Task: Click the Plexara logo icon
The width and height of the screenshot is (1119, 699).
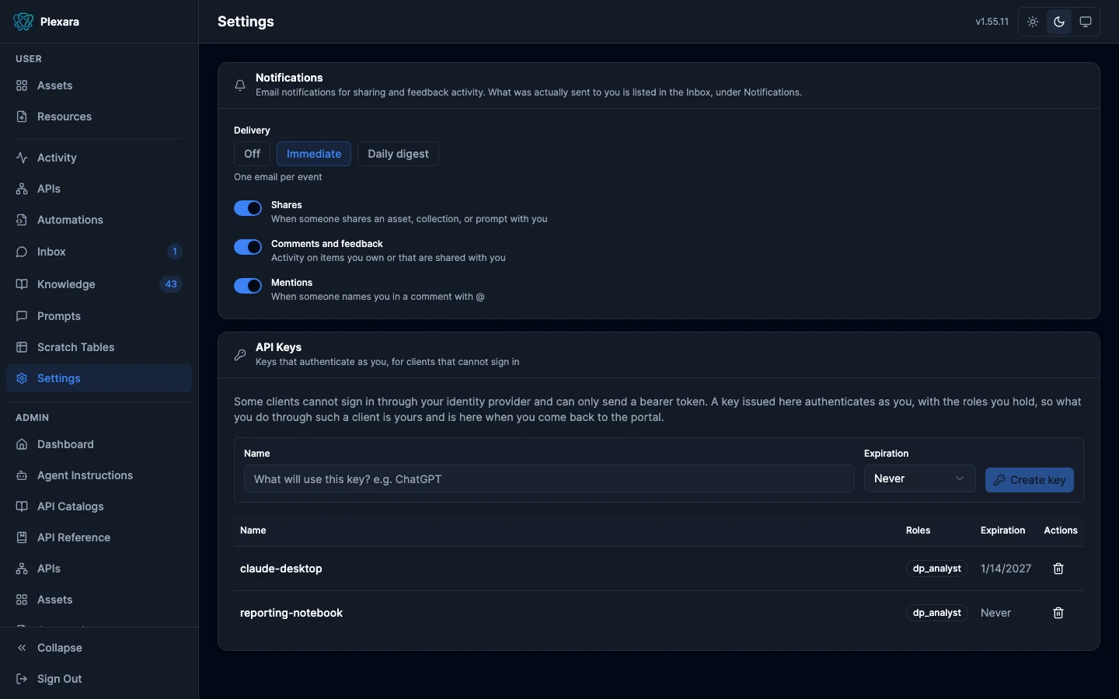Action: coord(23,22)
